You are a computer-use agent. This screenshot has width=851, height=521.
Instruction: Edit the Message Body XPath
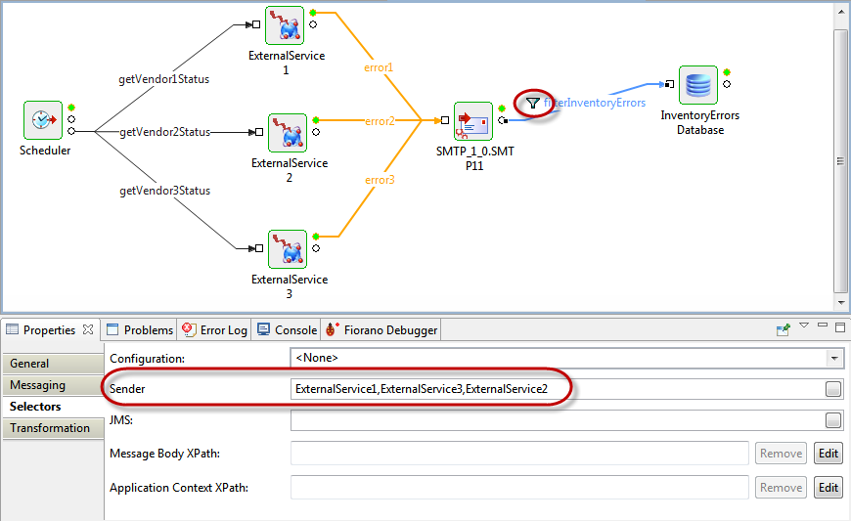click(x=828, y=454)
